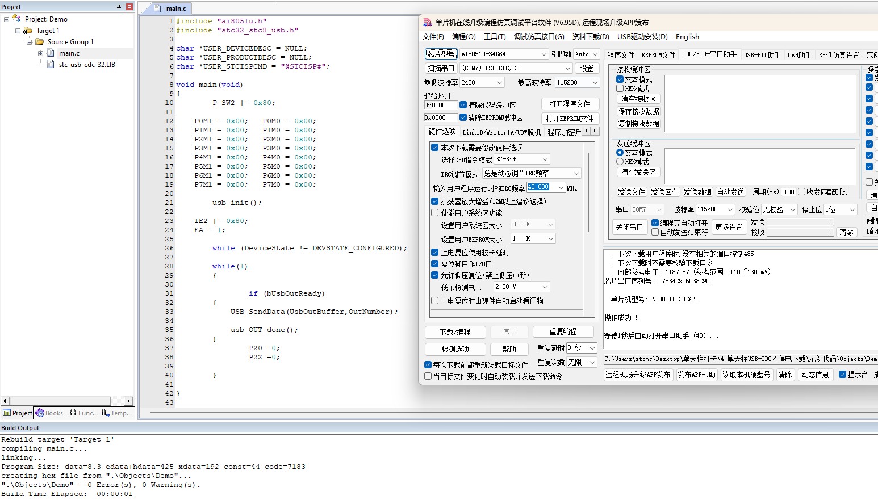Open the Functions panel braces icon
Screen dimensions: 878x504
click(73, 413)
